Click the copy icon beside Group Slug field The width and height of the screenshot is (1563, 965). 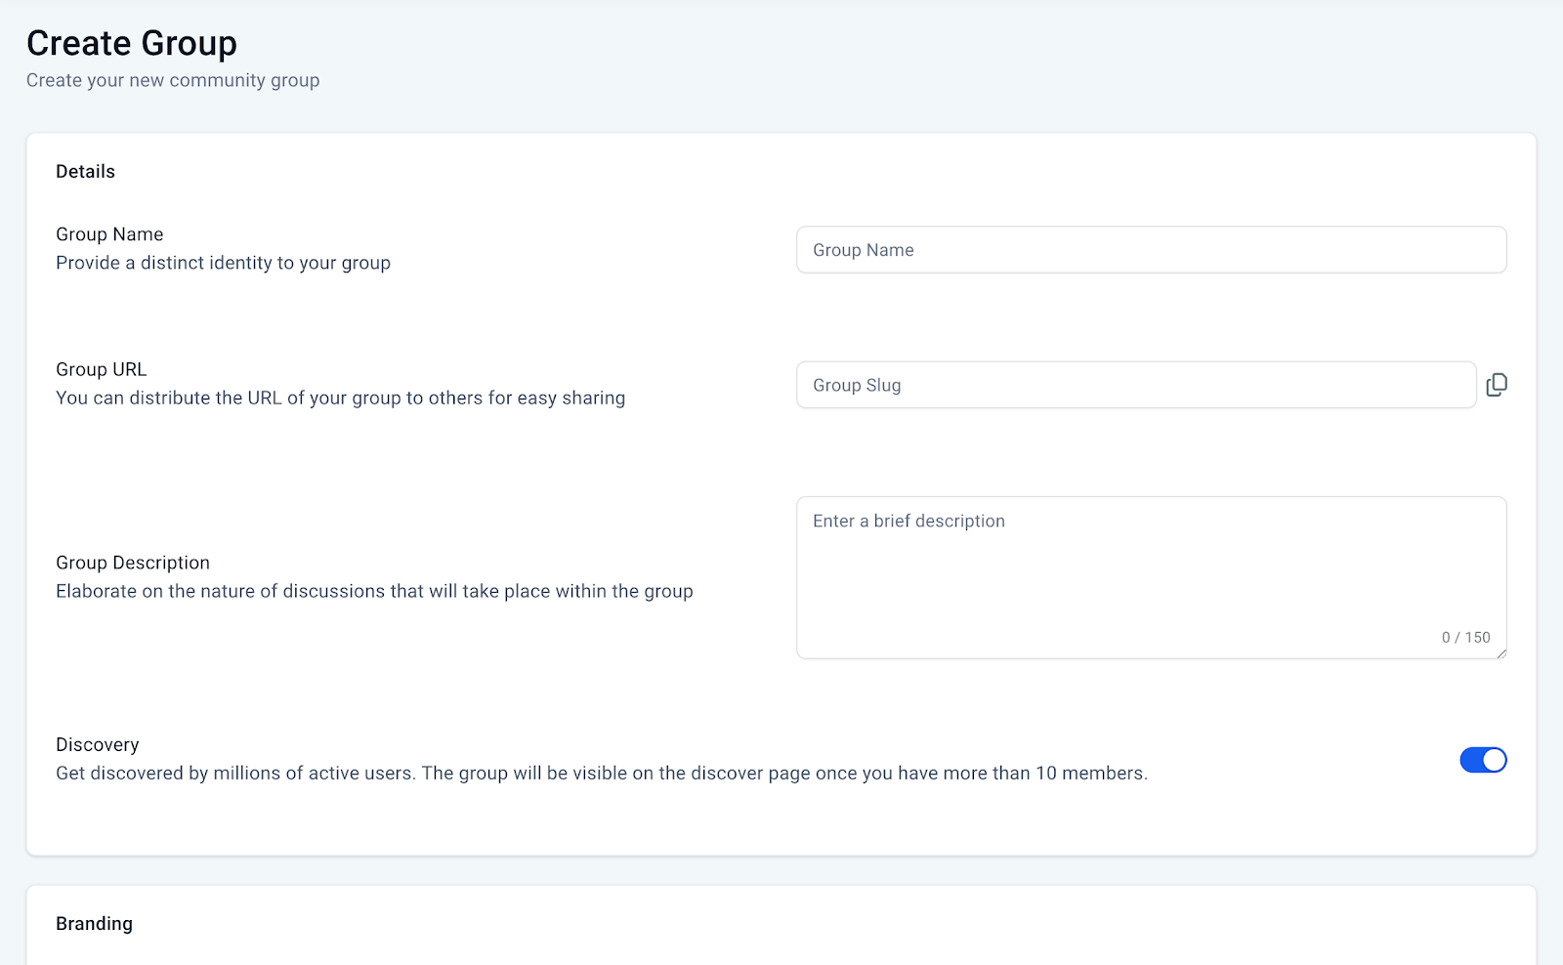[1497, 384]
